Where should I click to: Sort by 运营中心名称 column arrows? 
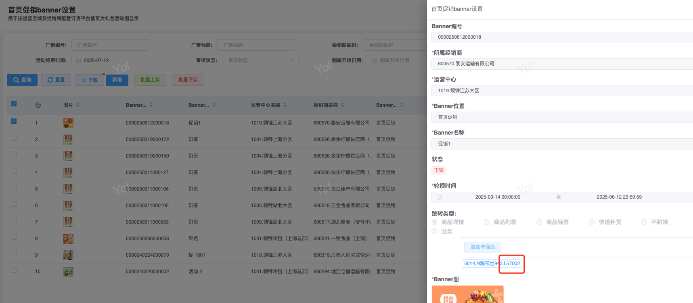pos(285,105)
